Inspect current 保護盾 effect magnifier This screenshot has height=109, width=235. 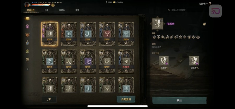tap(167, 68)
